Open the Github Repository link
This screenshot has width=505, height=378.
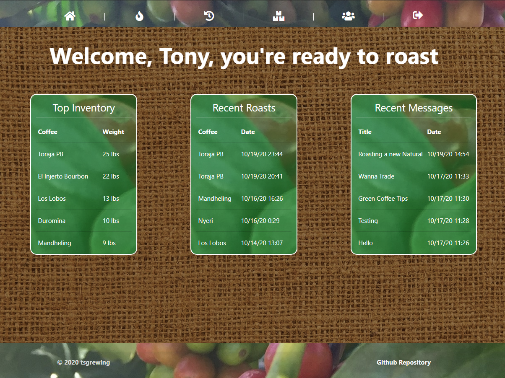click(x=403, y=362)
